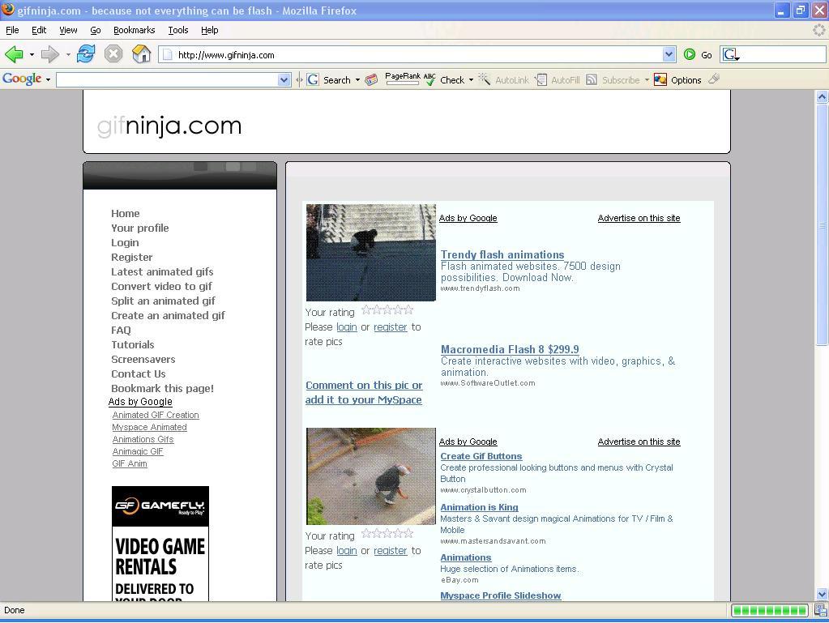Open Google toolbar Options
Viewport: 829px width, 623px height.
tap(677, 79)
